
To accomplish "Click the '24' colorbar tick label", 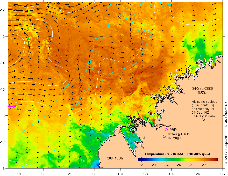I will pyautogui.click(x=167, y=165).
